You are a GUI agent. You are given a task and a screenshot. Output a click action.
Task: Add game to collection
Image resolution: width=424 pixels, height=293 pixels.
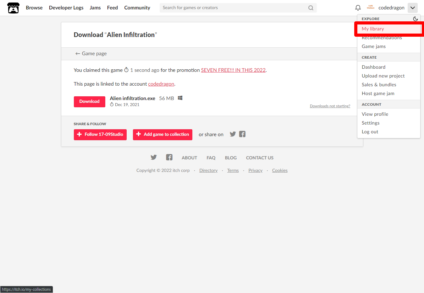point(162,135)
